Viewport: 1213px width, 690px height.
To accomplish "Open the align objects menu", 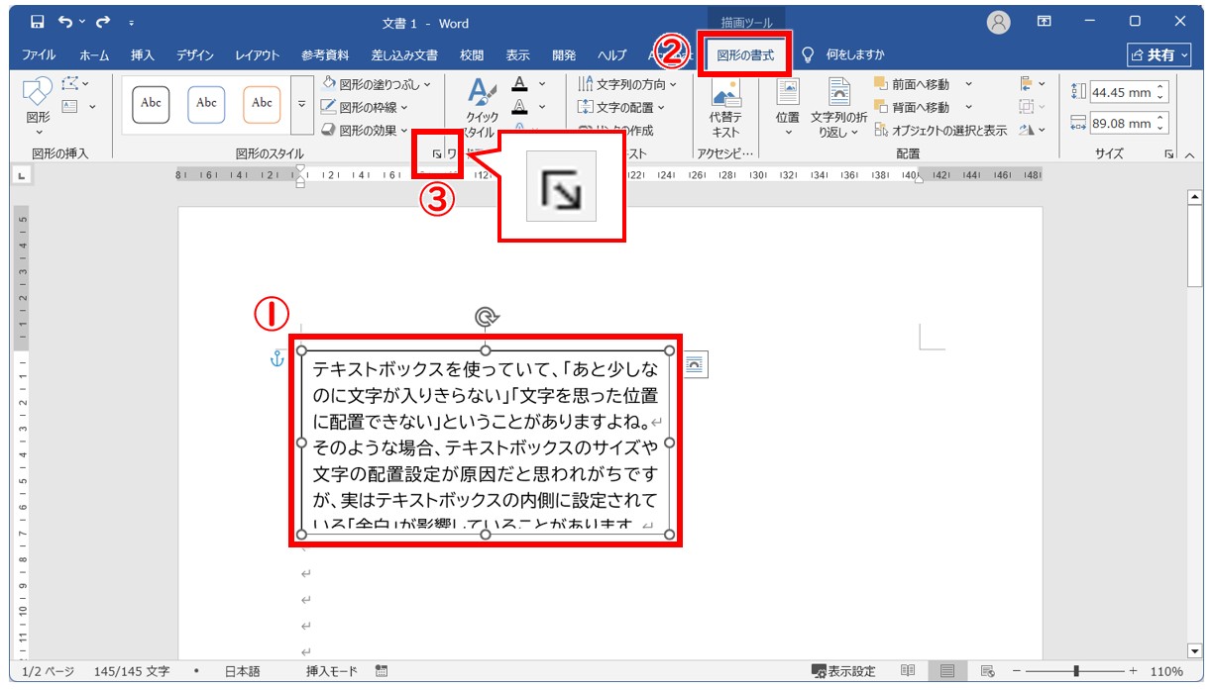I will (1032, 84).
